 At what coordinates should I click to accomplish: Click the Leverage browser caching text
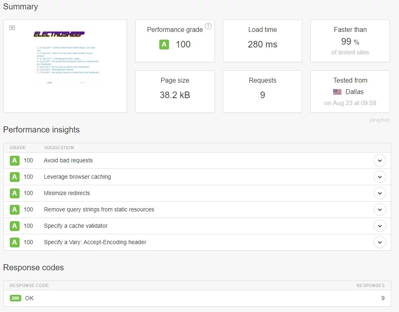77,177
